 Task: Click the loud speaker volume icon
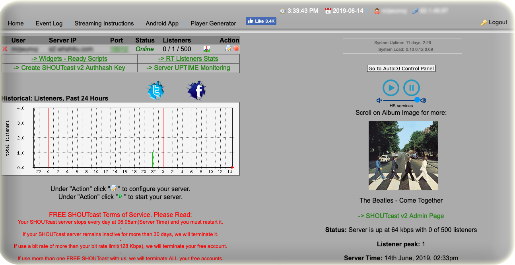click(423, 101)
